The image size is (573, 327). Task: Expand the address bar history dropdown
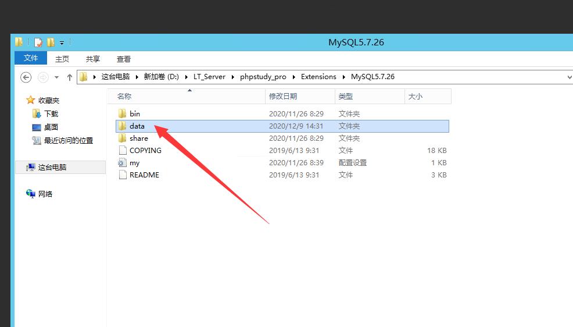coord(568,77)
